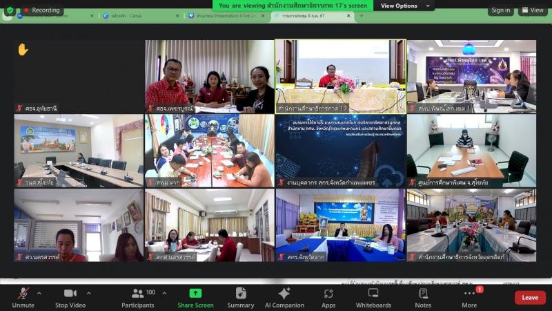Launch AI Companion
This screenshot has width=552, height=311.
[x=284, y=298]
